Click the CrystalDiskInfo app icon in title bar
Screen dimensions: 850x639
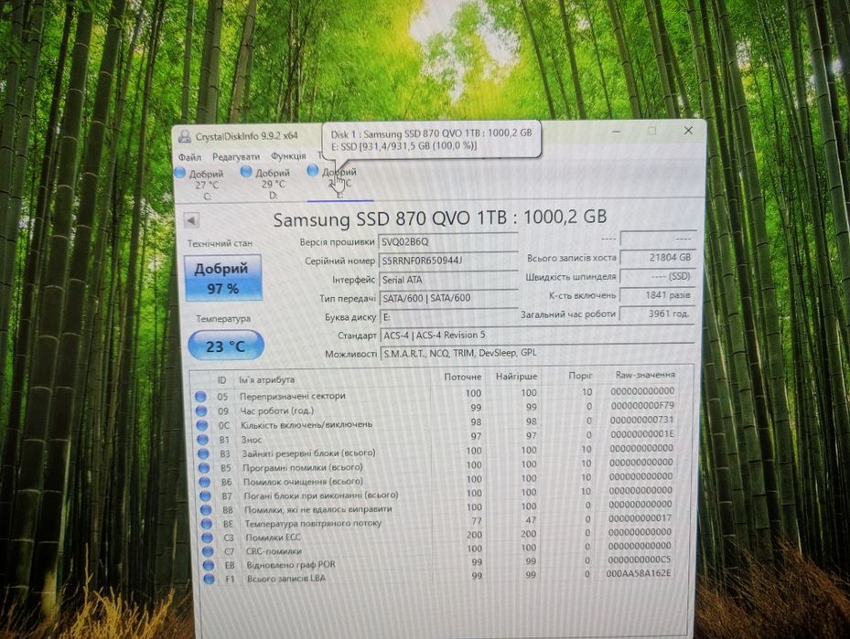[x=185, y=136]
